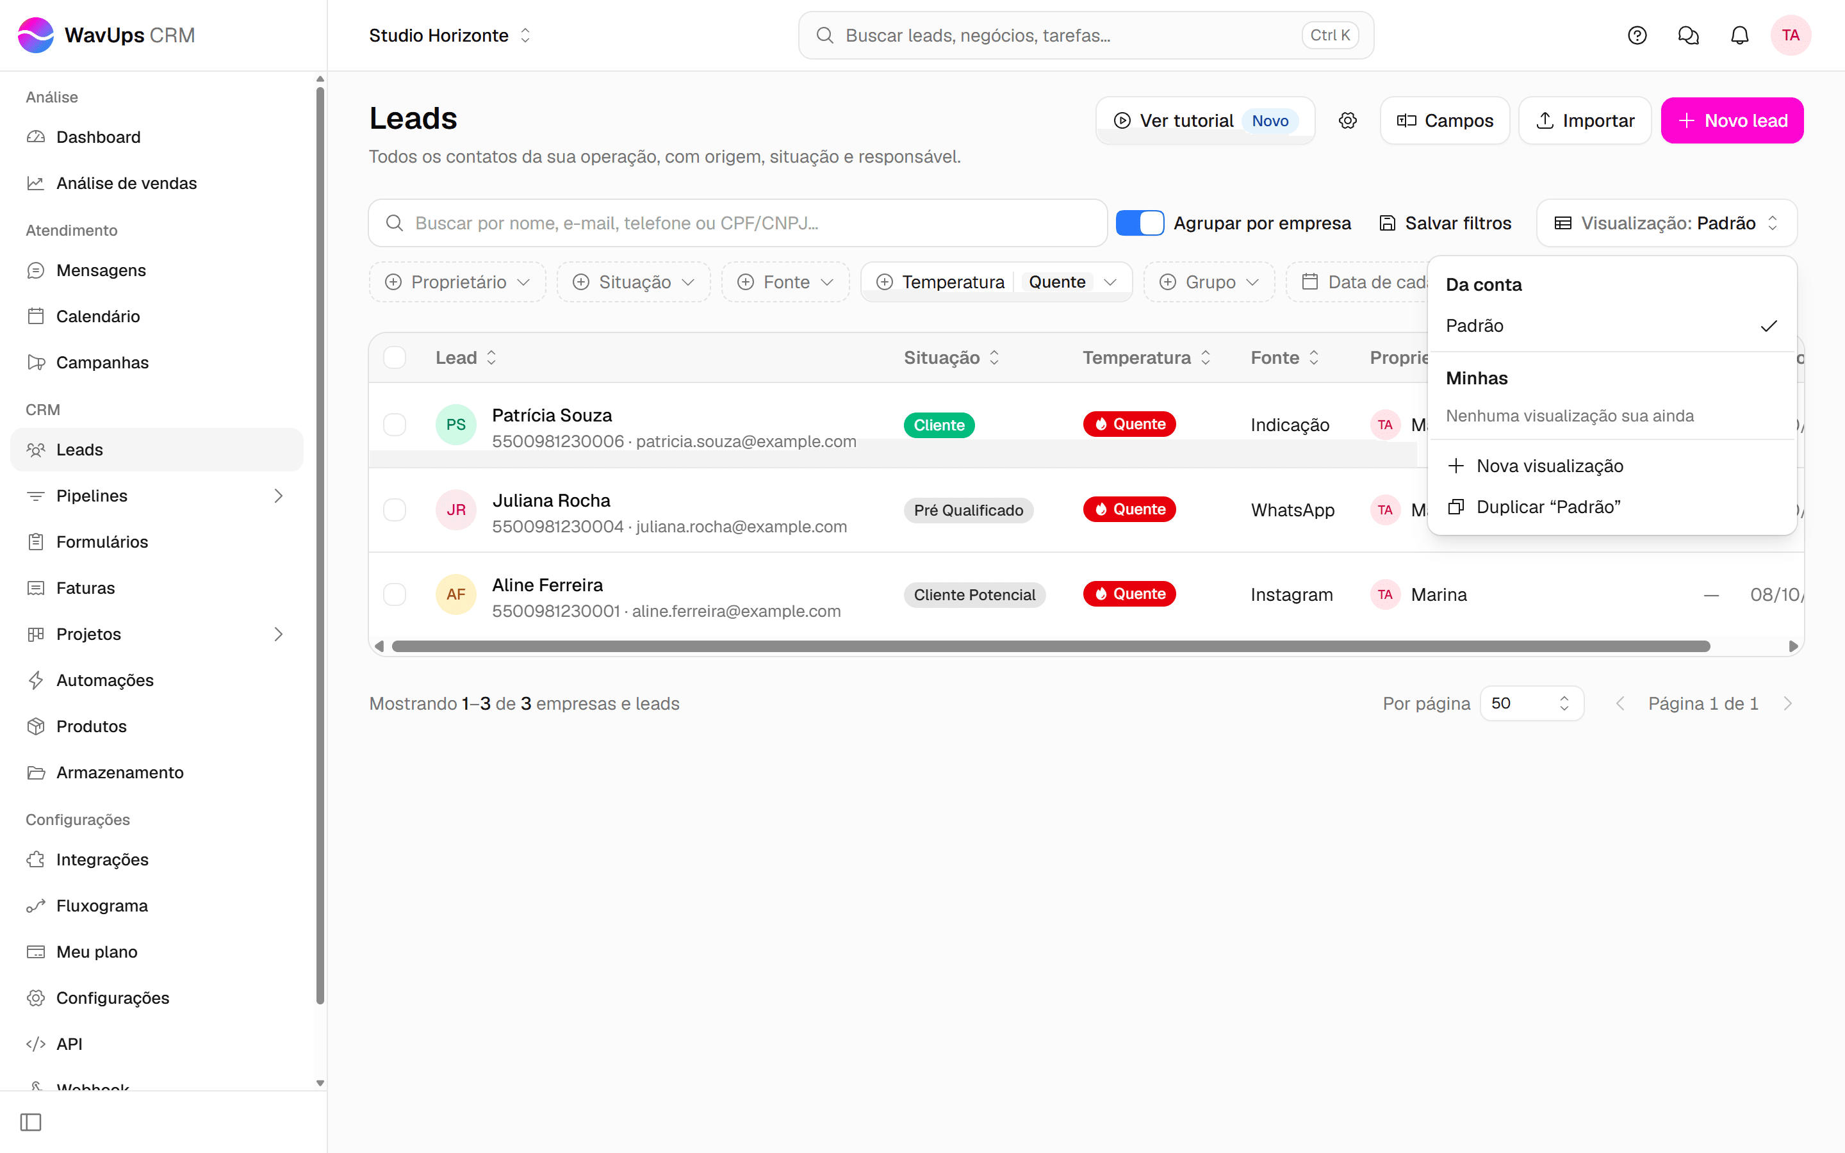Open Automações in the sidebar
This screenshot has width=1845, height=1153.
pyautogui.click(x=156, y=680)
